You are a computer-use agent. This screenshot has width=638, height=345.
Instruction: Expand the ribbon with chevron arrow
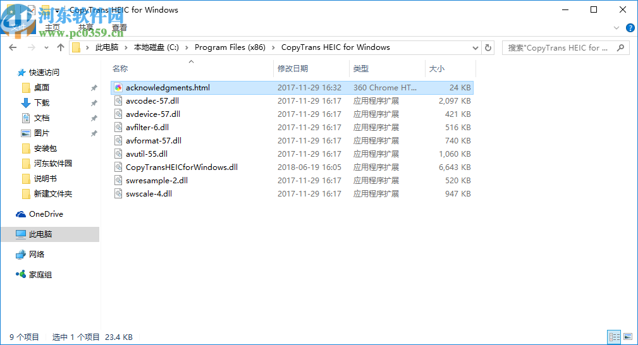pos(617,28)
